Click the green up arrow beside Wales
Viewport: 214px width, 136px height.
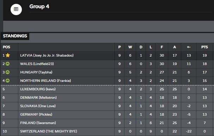pos(8,64)
